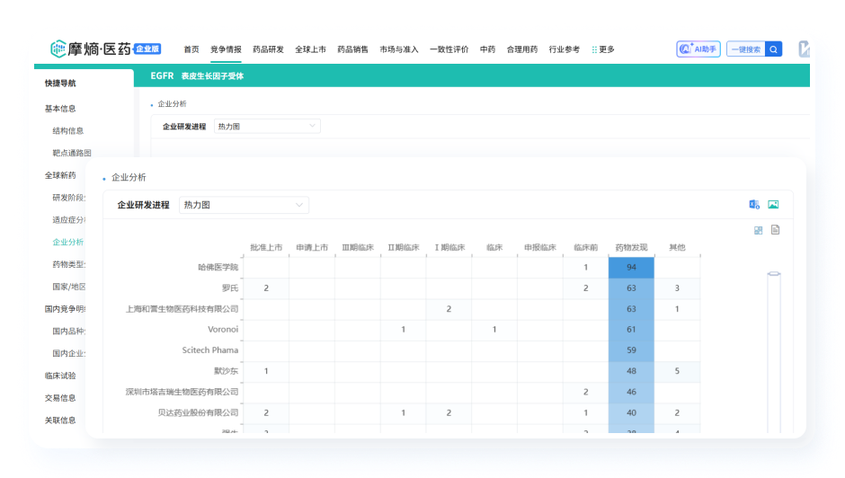845x478 pixels.
Task: Open the 一致性评价 menu
Action: point(449,49)
